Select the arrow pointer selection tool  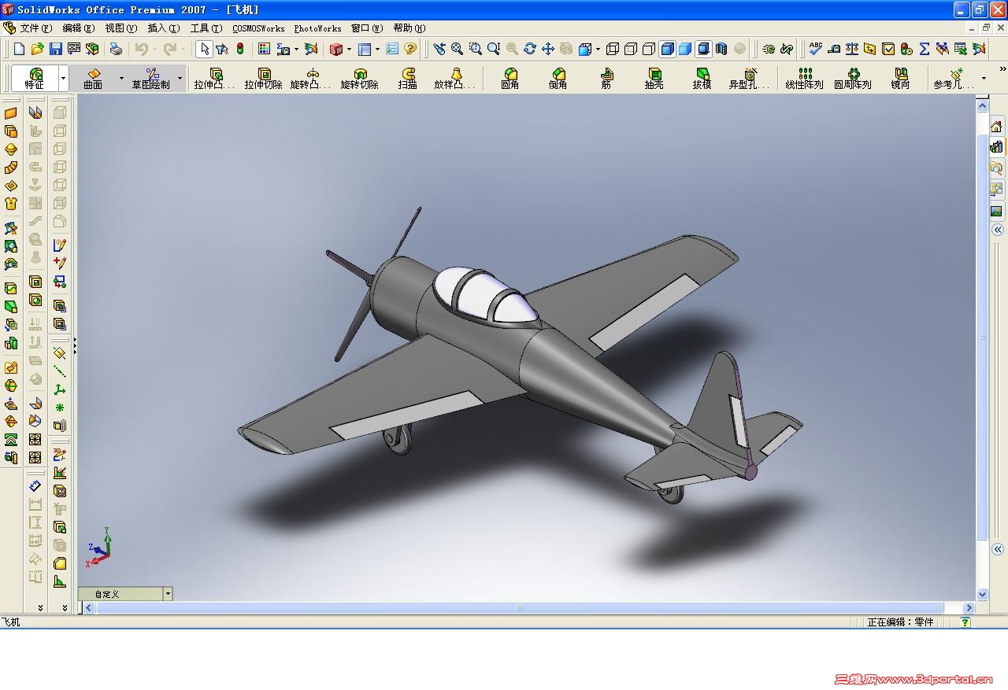point(204,49)
